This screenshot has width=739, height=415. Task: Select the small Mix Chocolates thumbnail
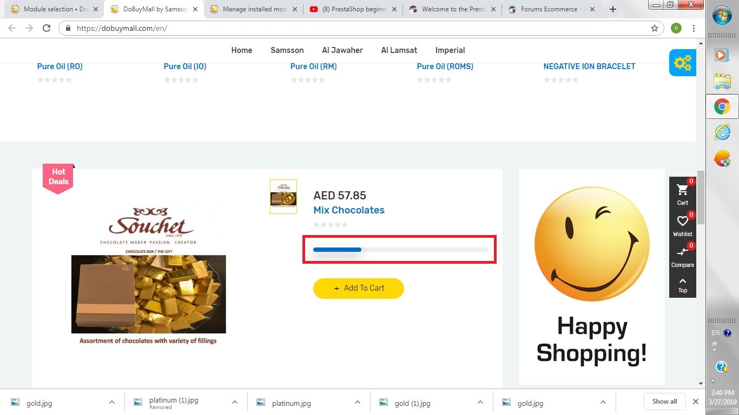pyautogui.click(x=283, y=197)
